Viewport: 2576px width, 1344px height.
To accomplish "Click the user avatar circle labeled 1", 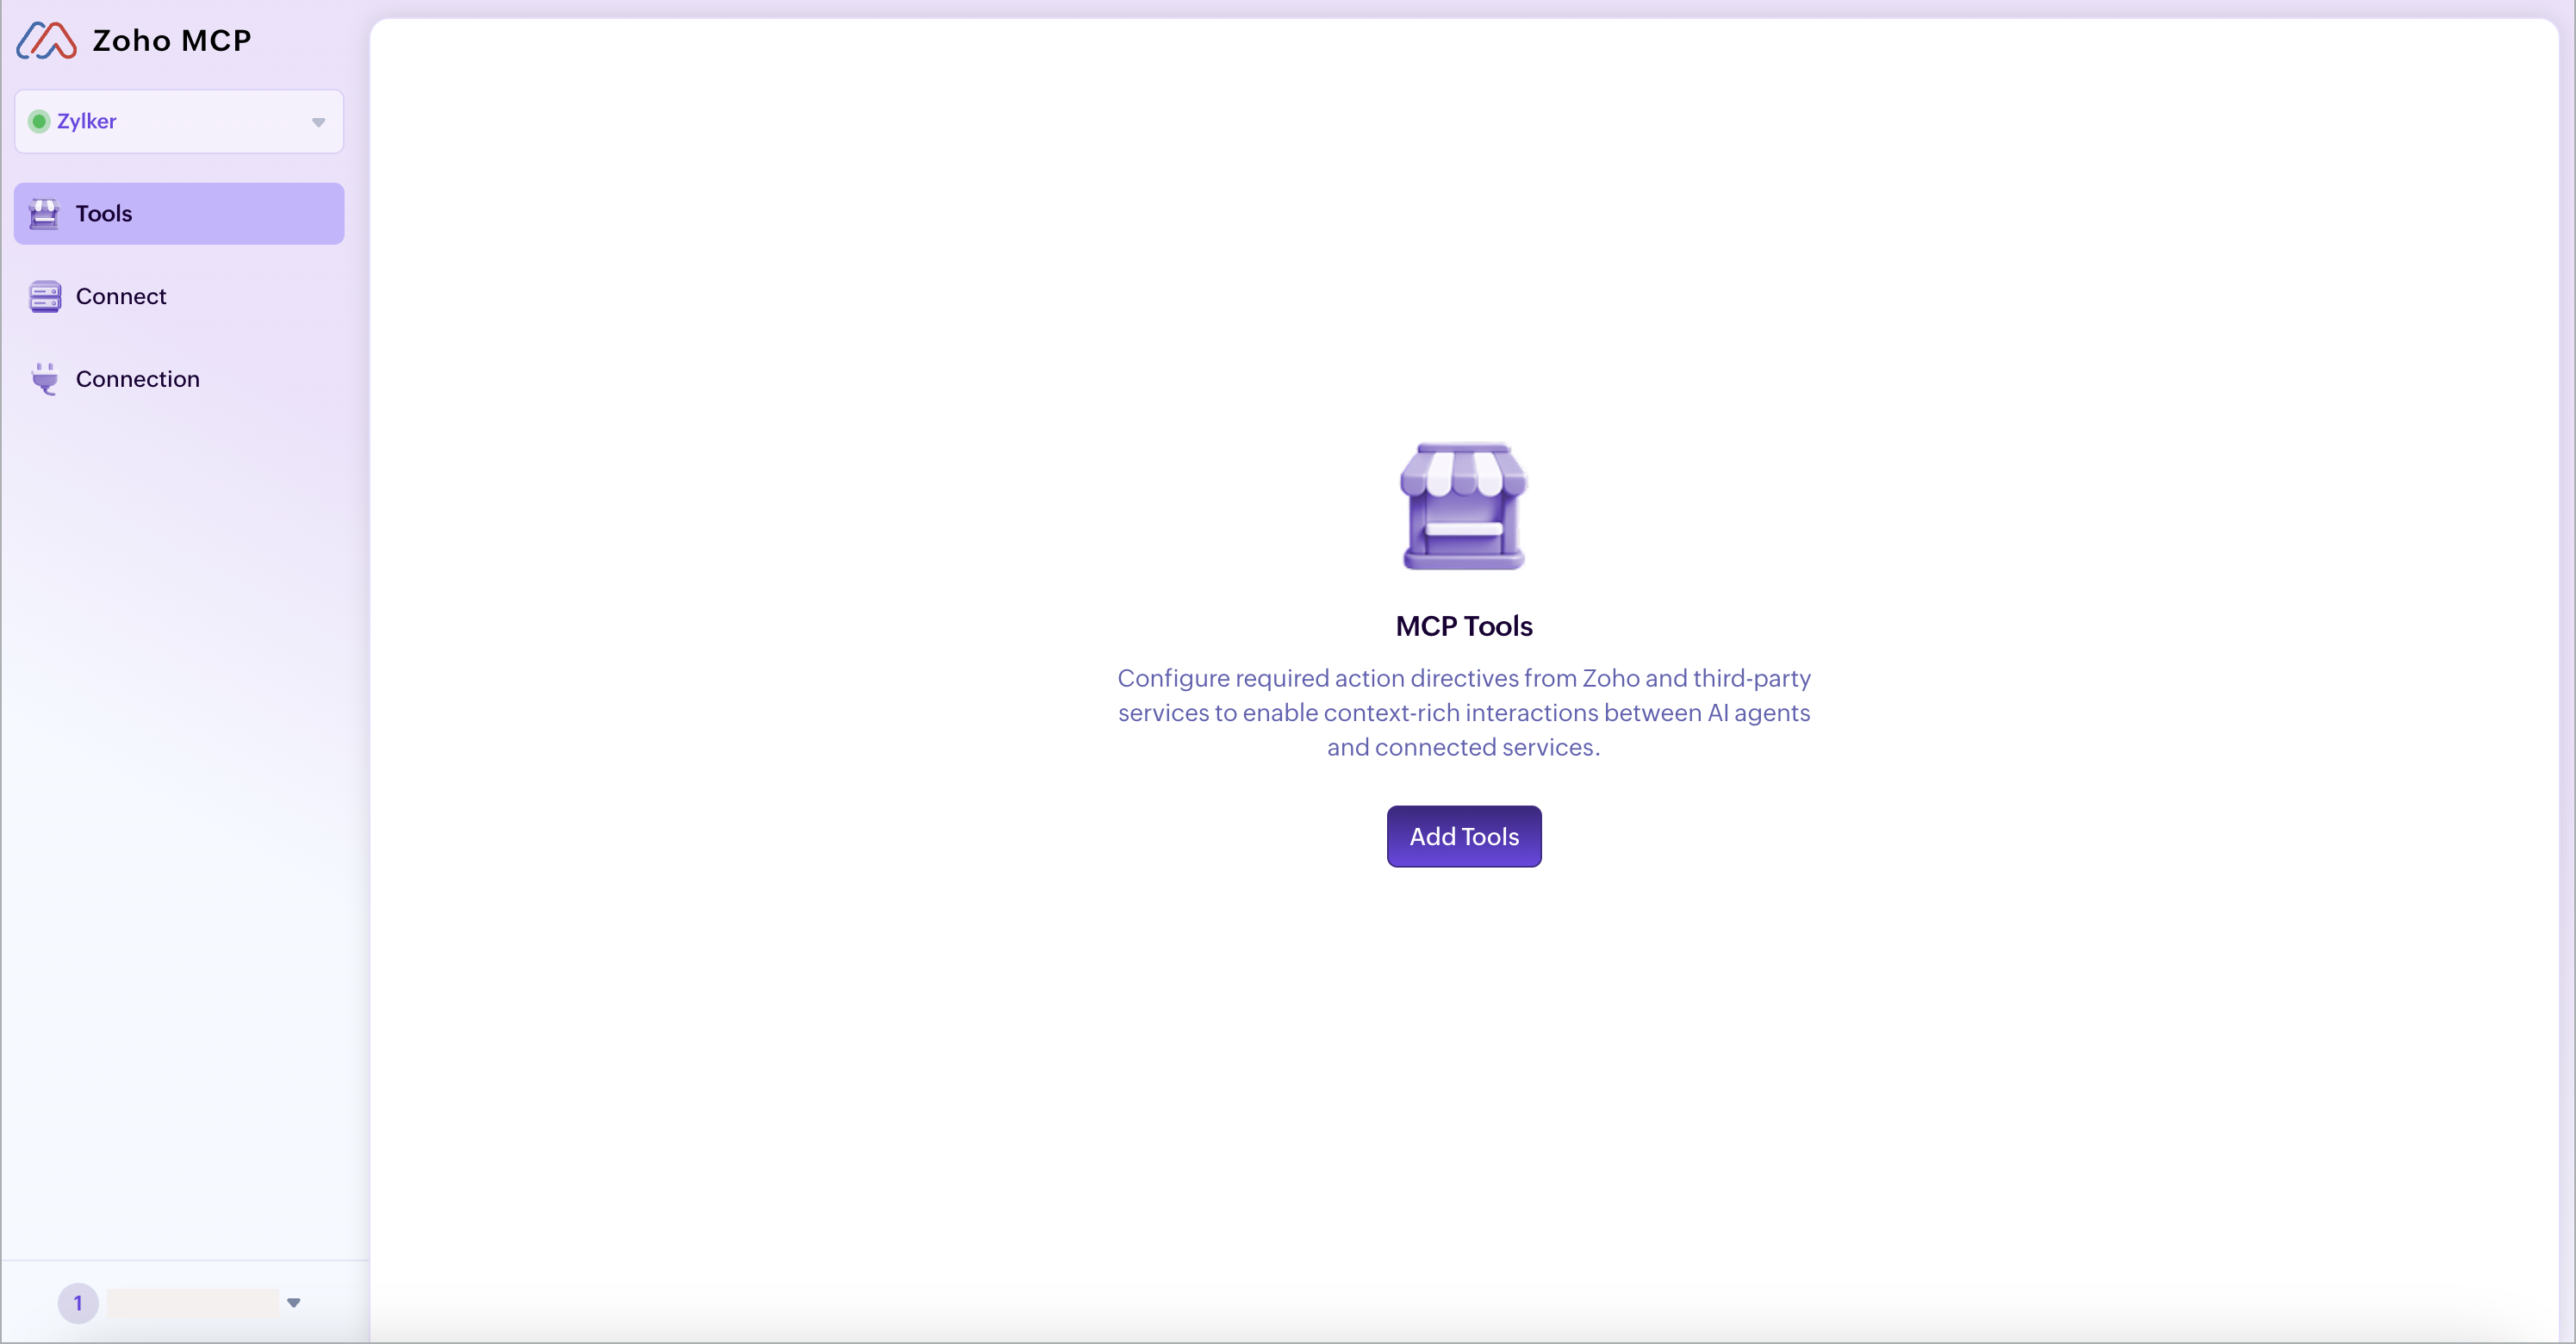I will [78, 1302].
